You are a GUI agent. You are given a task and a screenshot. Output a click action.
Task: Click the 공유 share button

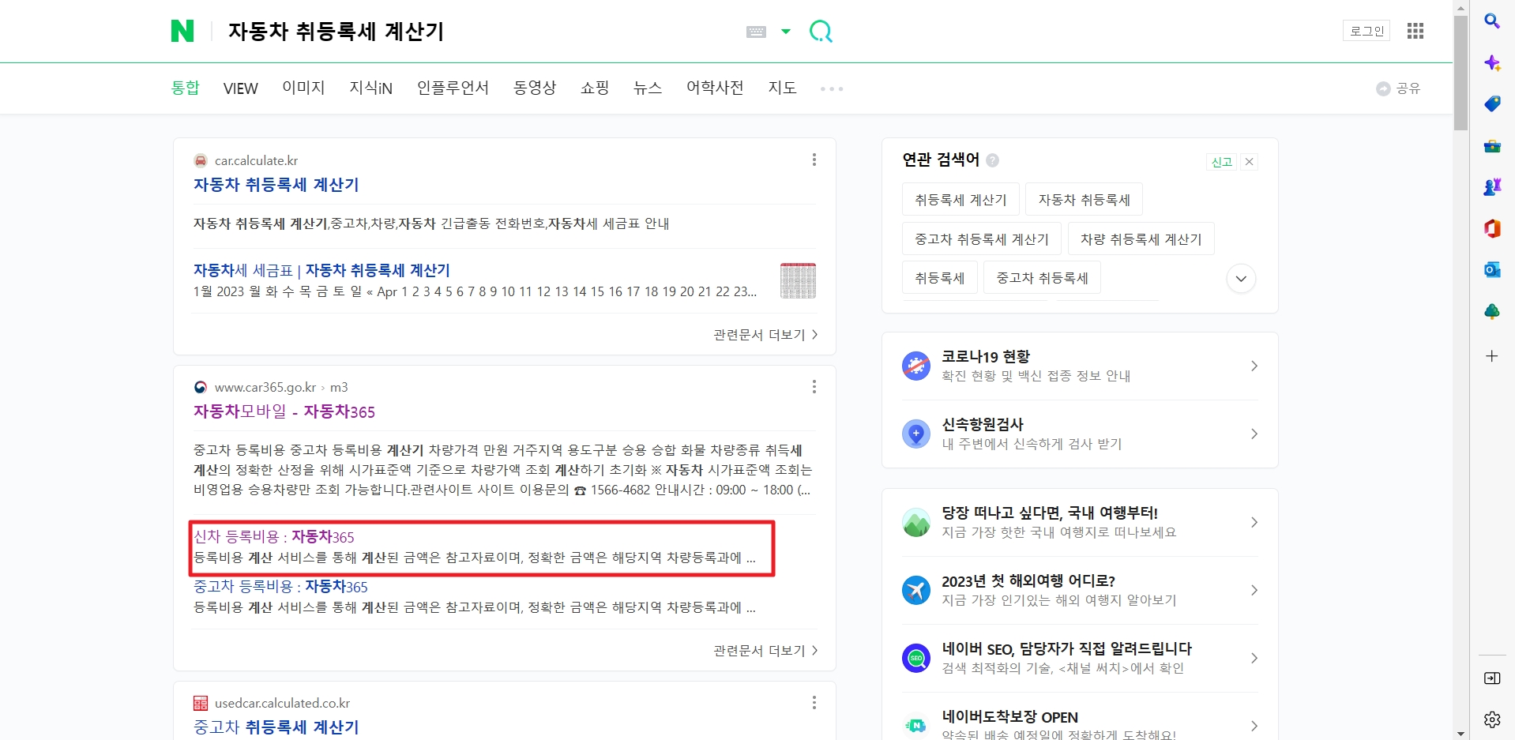pyautogui.click(x=1398, y=88)
